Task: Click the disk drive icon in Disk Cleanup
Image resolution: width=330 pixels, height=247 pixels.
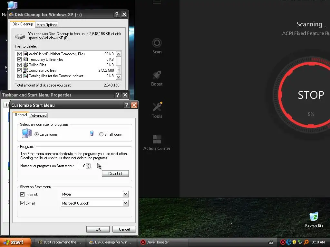Action: click(x=20, y=36)
